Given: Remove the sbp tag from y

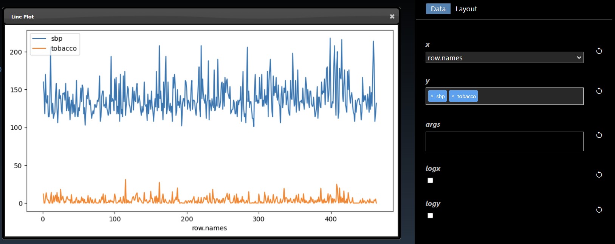Looking at the screenshot, I should 432,97.
